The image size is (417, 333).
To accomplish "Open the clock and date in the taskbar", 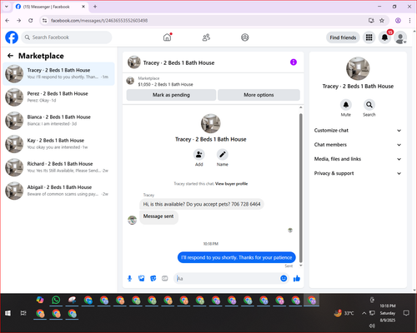I will tap(388, 313).
